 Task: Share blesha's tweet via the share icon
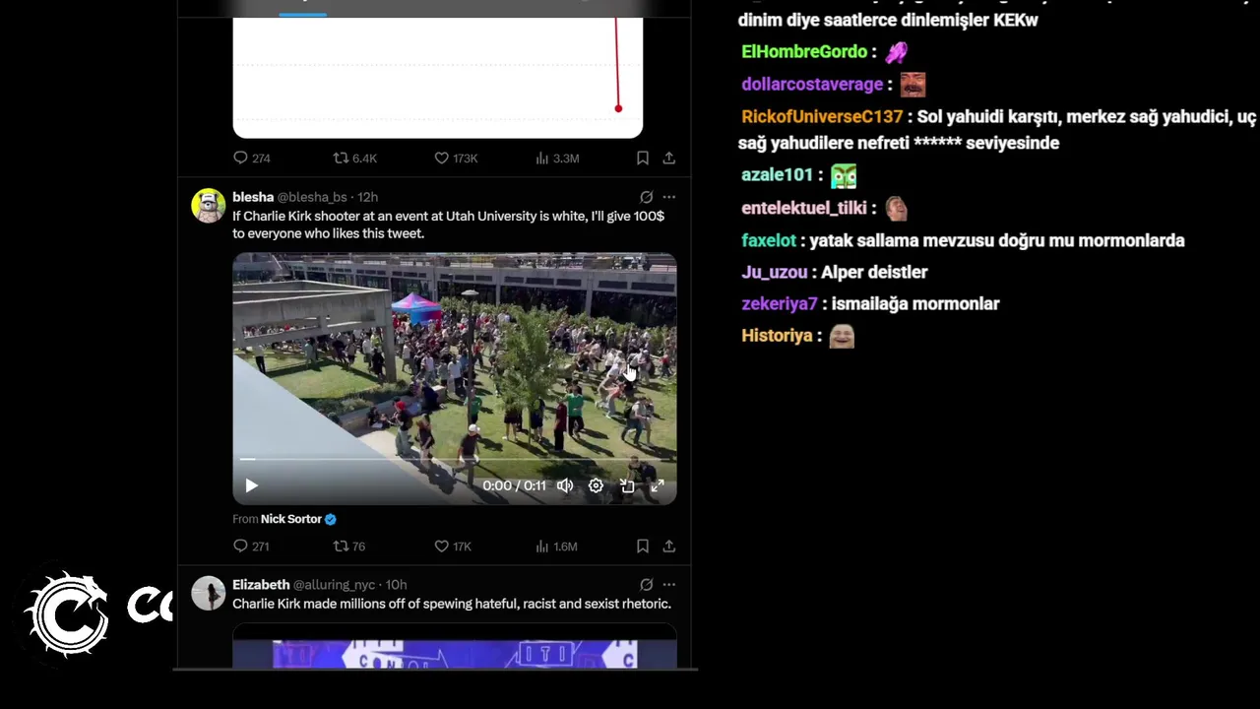tap(669, 546)
